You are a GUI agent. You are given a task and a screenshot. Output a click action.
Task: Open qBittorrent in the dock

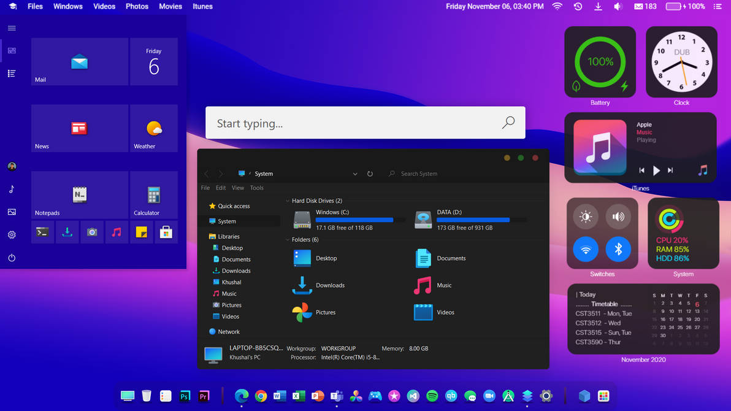click(x=451, y=396)
